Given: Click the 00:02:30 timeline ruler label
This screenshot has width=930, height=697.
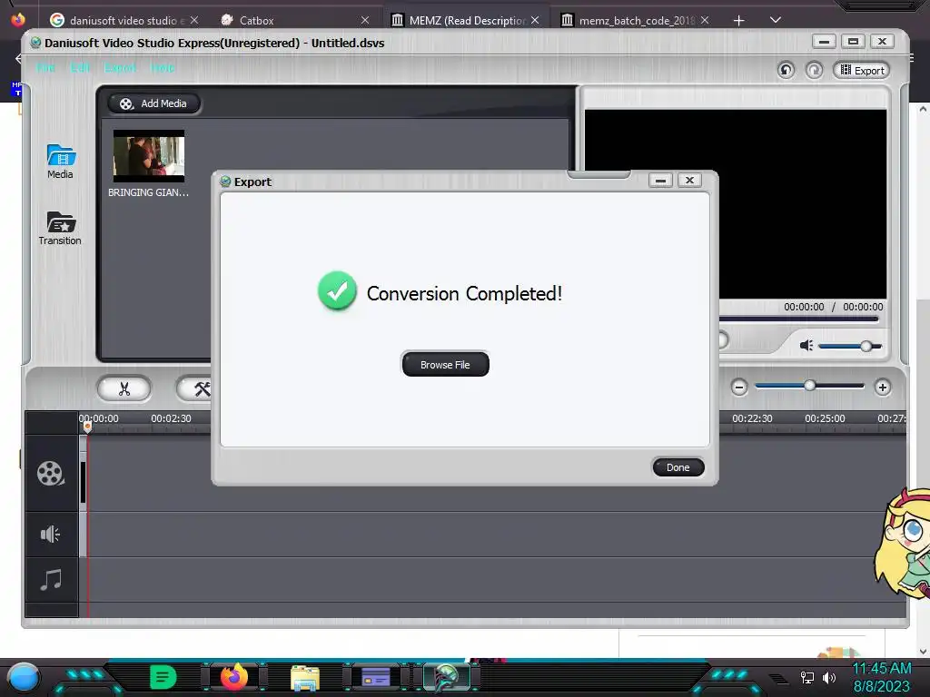Looking at the screenshot, I should [171, 418].
